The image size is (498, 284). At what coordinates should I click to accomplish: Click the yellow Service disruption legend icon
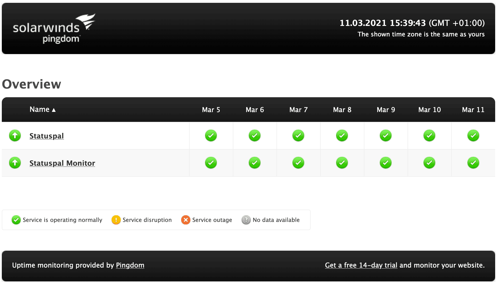click(x=116, y=220)
